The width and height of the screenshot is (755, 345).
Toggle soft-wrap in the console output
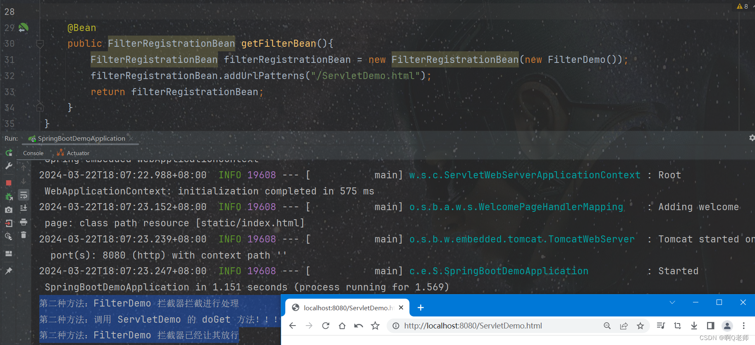click(24, 195)
